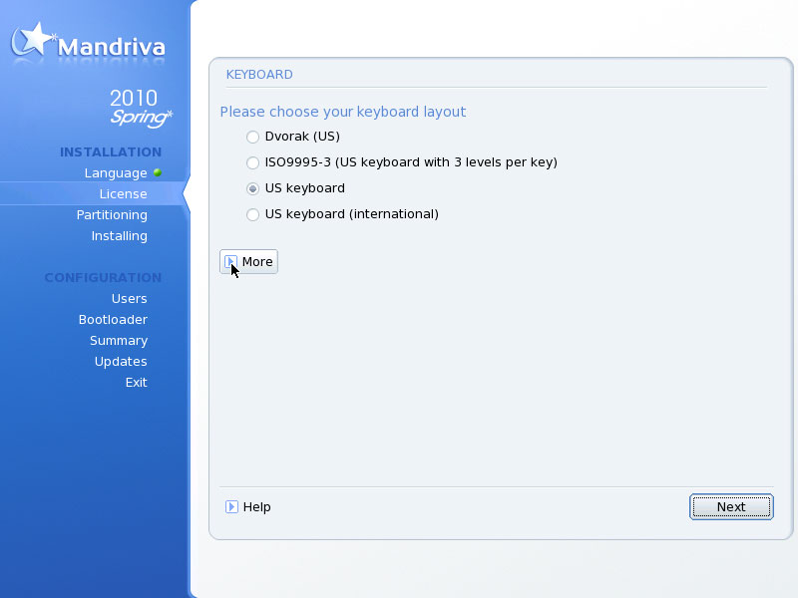Image resolution: width=798 pixels, height=598 pixels.
Task: Click the Summary step in sidebar
Action: pos(119,341)
